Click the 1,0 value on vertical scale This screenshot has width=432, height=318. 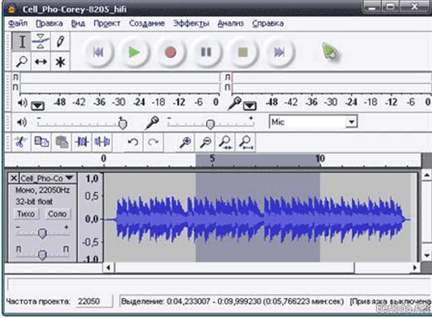(92, 179)
